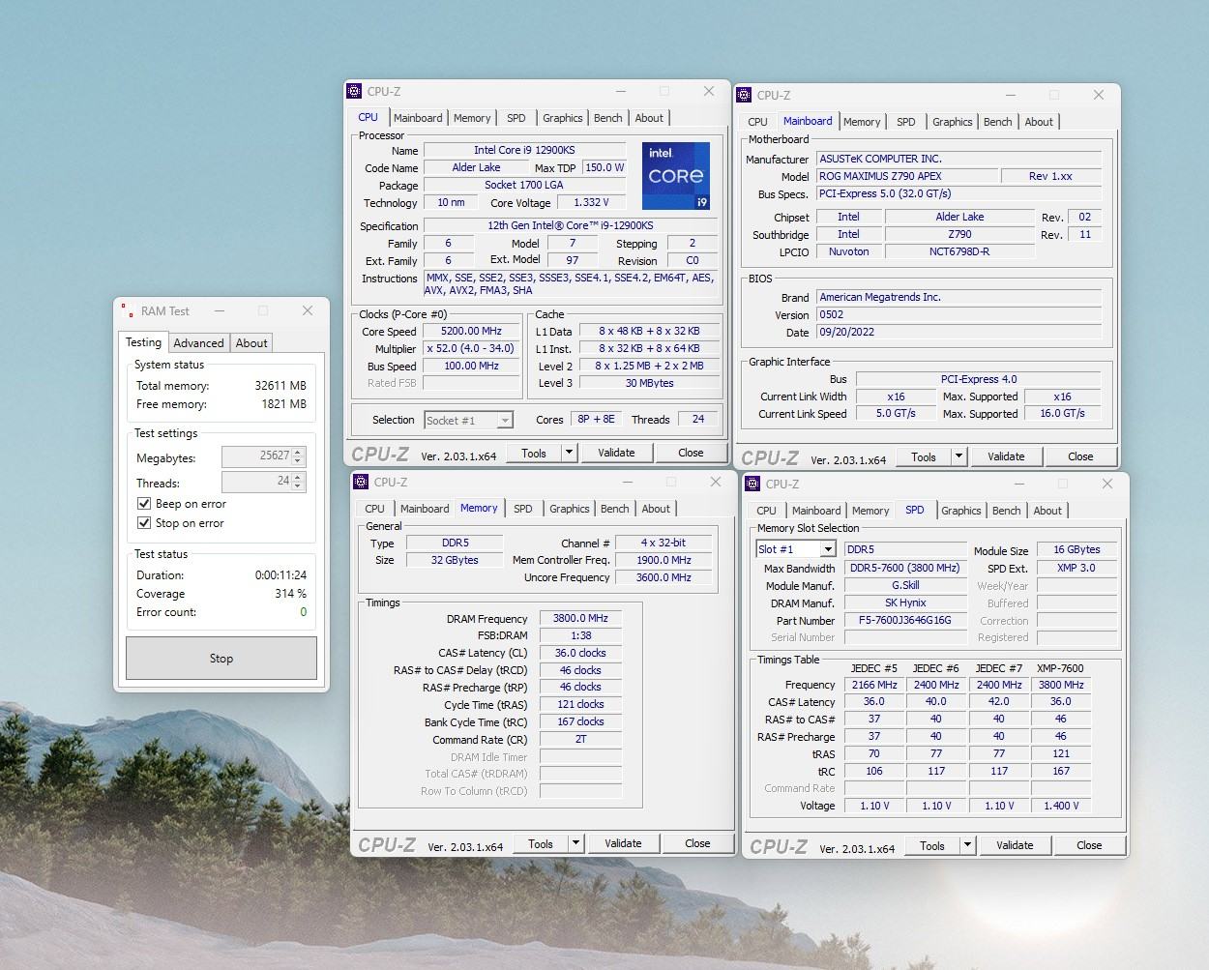
Task: Click the motherboard model ROG MAXIMUS Z790 APEX
Action: point(906,176)
